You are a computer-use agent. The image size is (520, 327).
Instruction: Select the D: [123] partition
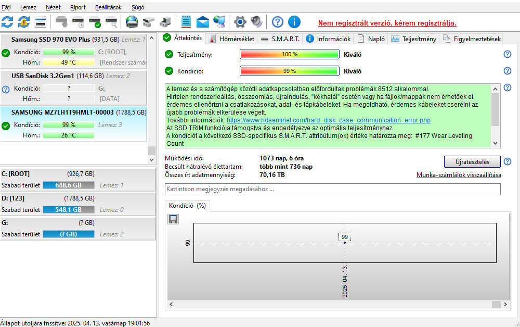tap(78, 204)
